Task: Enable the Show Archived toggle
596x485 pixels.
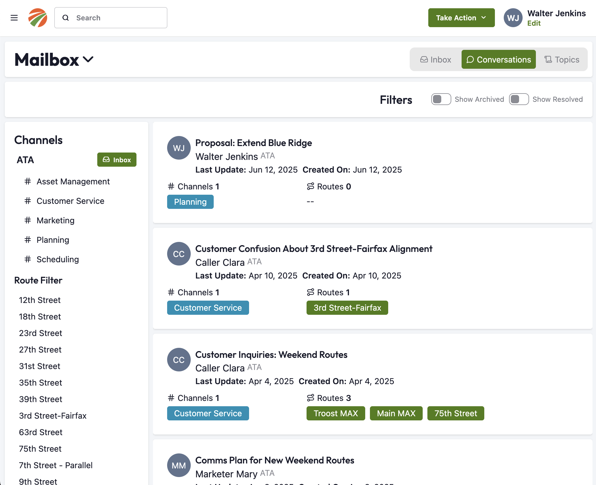Action: (x=441, y=99)
